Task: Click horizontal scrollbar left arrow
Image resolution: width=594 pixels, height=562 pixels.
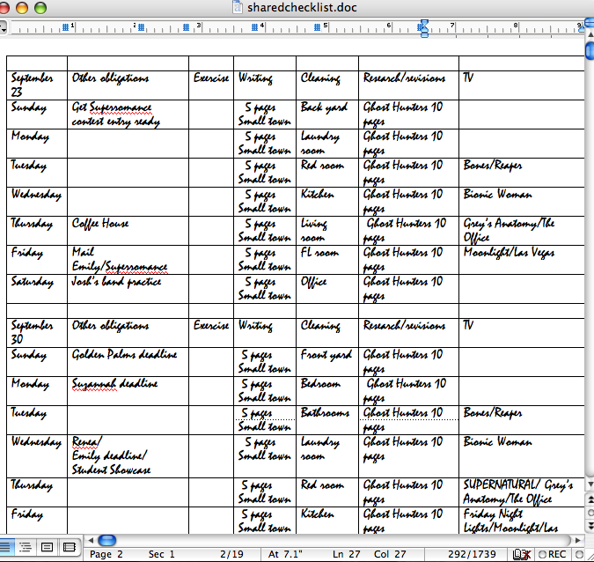Action: click(91, 540)
